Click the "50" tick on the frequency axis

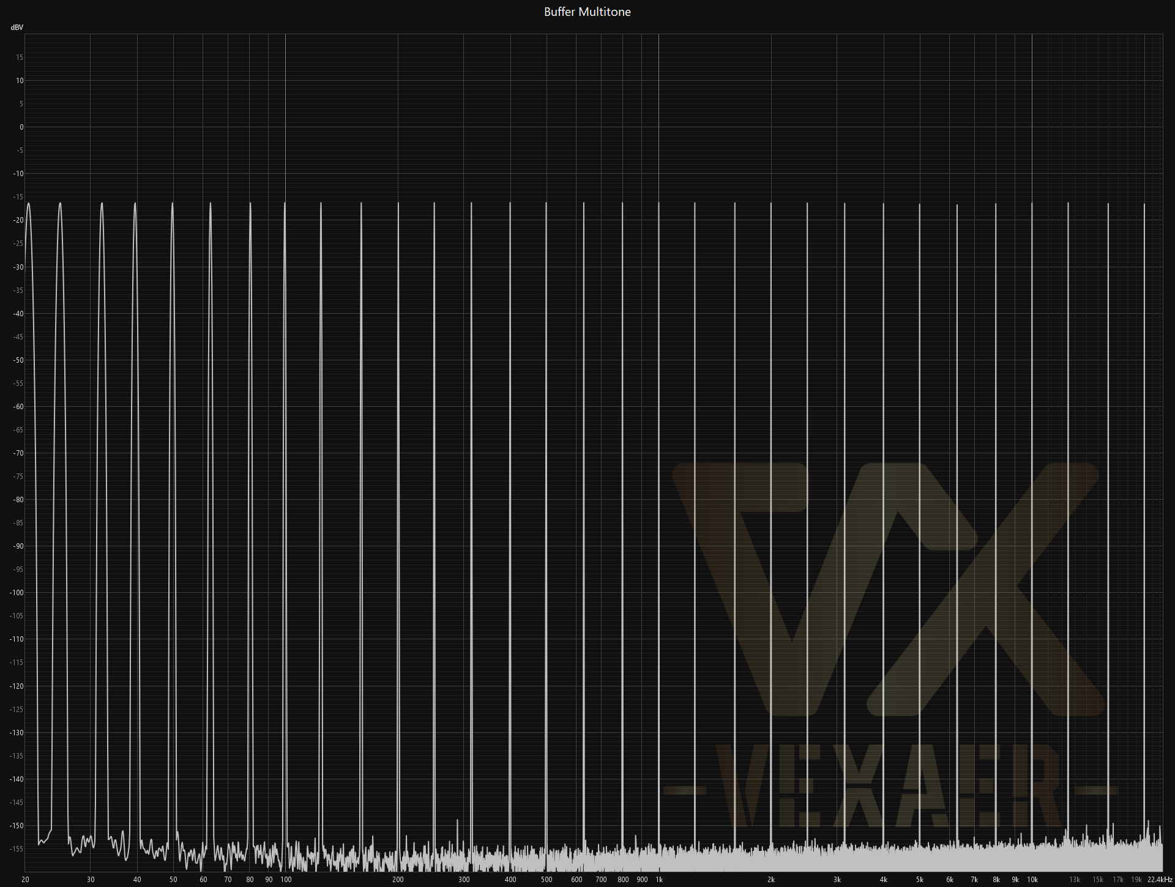tap(173, 880)
